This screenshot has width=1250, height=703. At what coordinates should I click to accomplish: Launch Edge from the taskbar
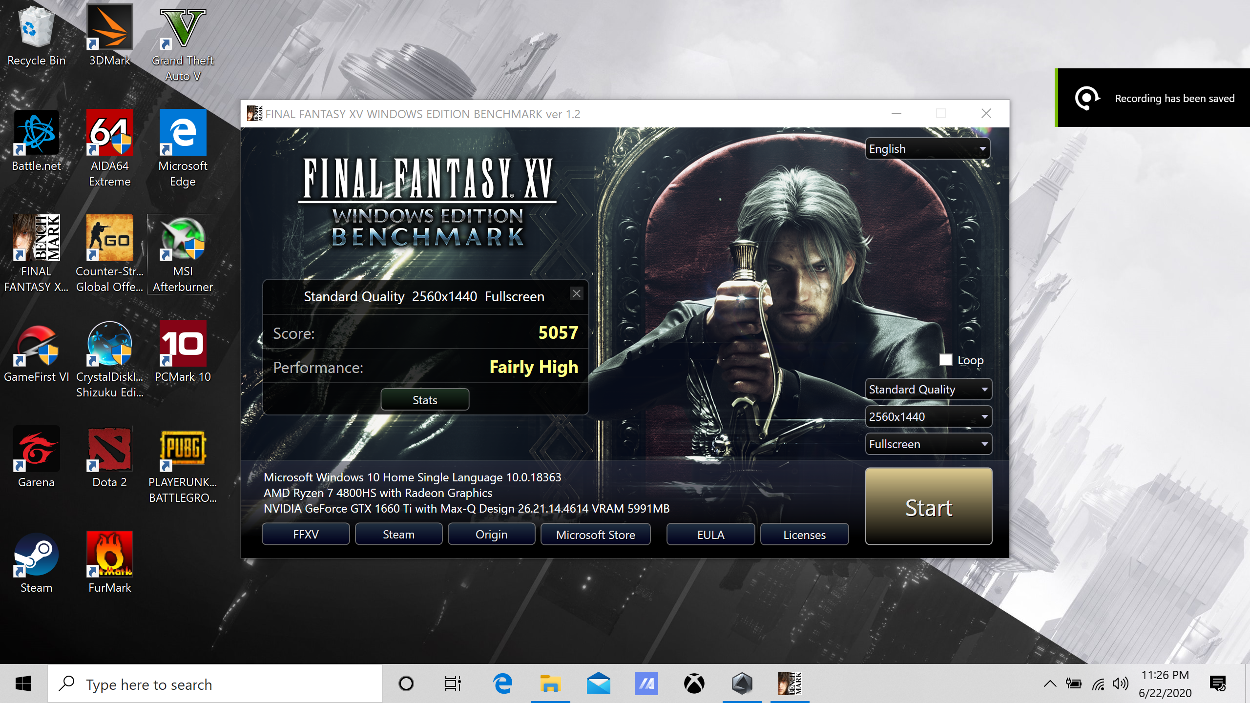[x=503, y=683]
